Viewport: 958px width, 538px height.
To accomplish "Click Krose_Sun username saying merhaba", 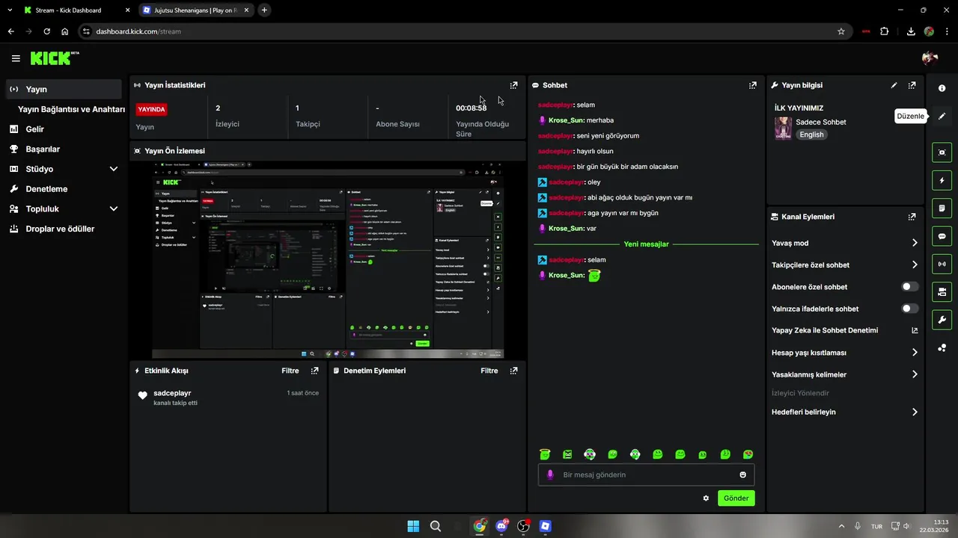I will [566, 120].
